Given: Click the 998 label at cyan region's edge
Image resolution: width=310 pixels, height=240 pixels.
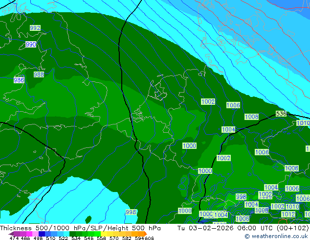Looking at the screenshot, I should [x=131, y=212].
